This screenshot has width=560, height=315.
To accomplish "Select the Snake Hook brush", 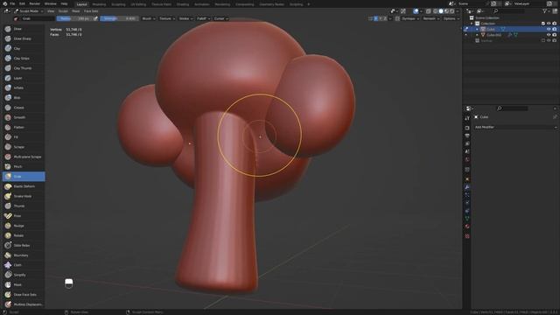I will click(x=24, y=196).
